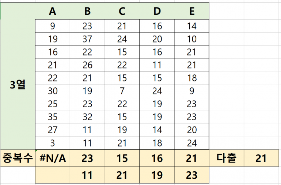Image resolution: width=281 pixels, height=185 pixels.
Task: Click the 중복수 label cell
Action: [17, 158]
